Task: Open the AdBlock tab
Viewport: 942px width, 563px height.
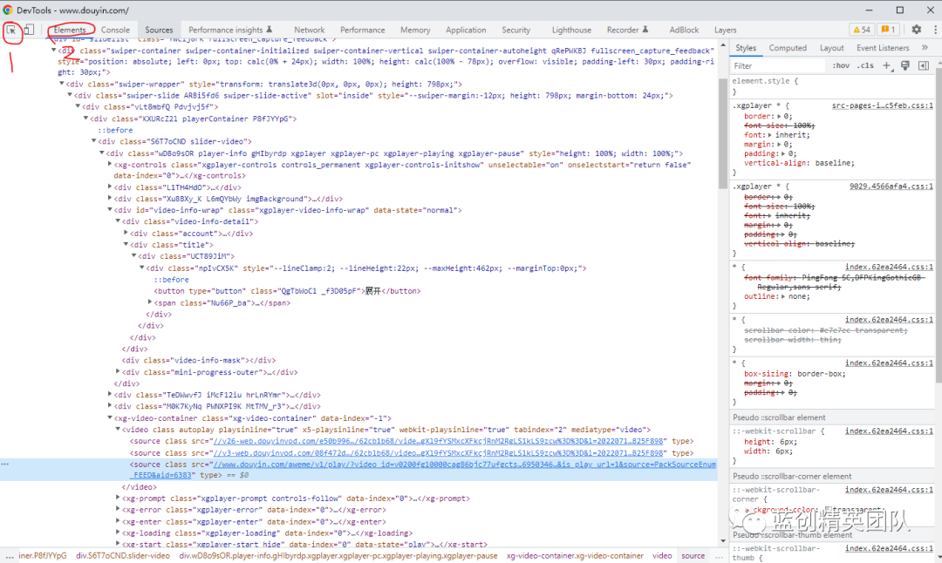Action: 685,30
